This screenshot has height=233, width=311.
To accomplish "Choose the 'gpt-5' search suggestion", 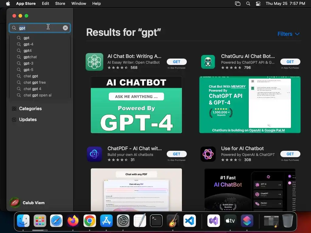I will [x=40, y=70].
